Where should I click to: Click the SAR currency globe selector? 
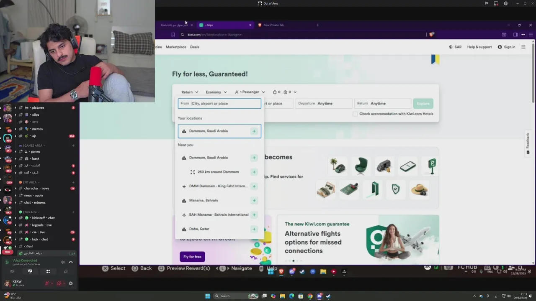pos(455,47)
